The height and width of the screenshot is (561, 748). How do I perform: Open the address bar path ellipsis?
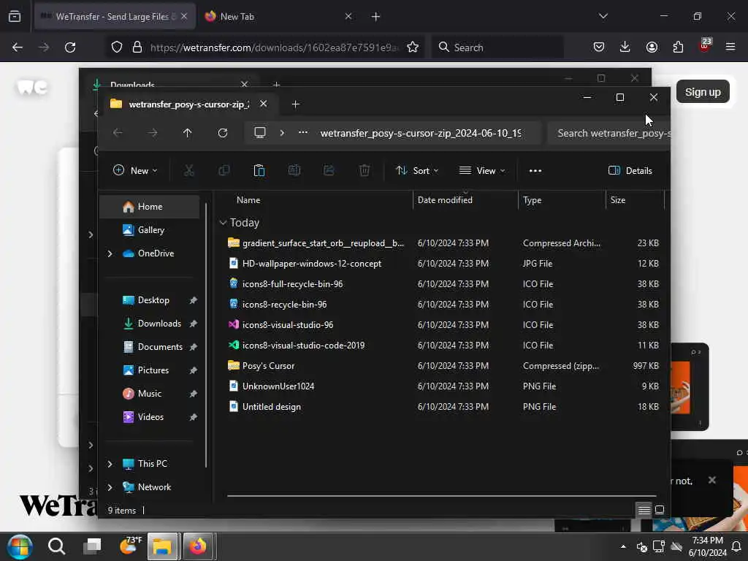coord(303,133)
